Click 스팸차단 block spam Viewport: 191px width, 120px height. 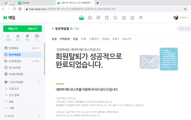tap(94, 39)
